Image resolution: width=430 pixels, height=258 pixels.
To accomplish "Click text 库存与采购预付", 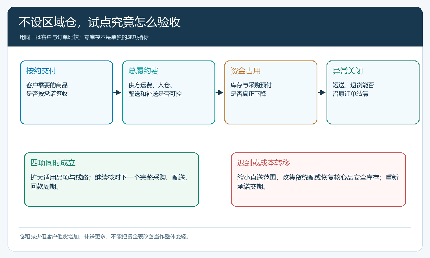I will [251, 85].
